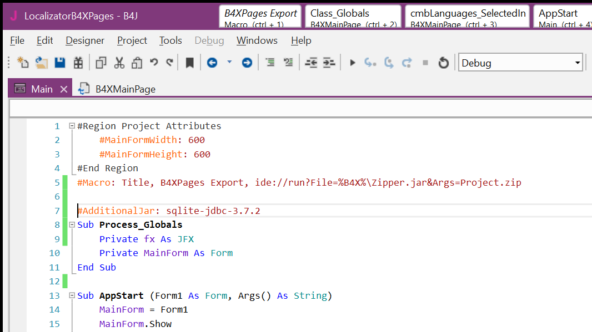
Task: Click 'Private fx As JFX' code line
Action: coord(147,239)
